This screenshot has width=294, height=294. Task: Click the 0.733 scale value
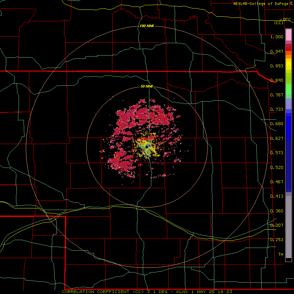click(277, 109)
